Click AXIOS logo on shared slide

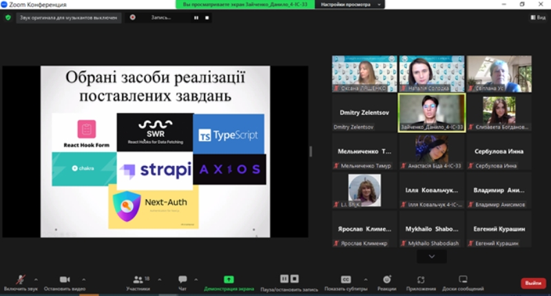[229, 169]
